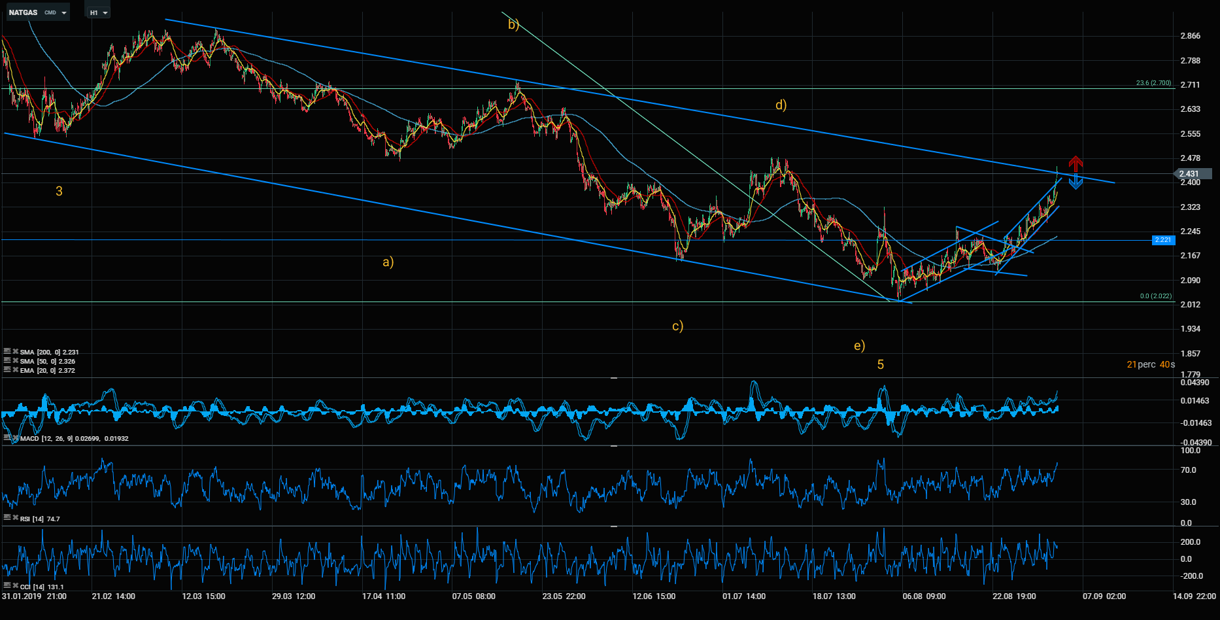1220x620 pixels.
Task: Select the 2.221 horizontal line price tag
Action: [x=1163, y=240]
